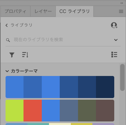Pick the pale cream swatch in third theme
This screenshot has height=125, width=126.
coord(60,124)
